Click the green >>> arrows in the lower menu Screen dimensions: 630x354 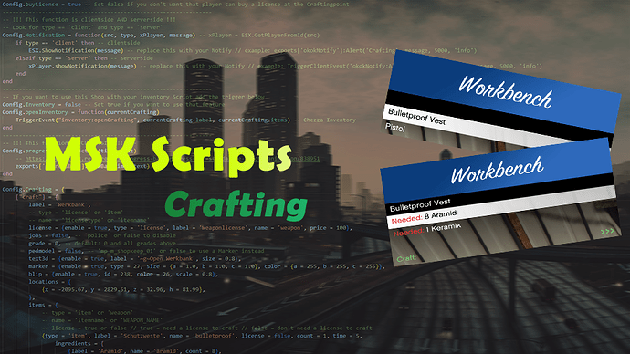click(x=607, y=231)
